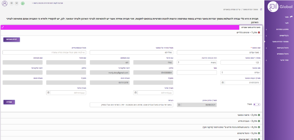
Task: Open the hamburger menu icon
Action: click(11, 4)
